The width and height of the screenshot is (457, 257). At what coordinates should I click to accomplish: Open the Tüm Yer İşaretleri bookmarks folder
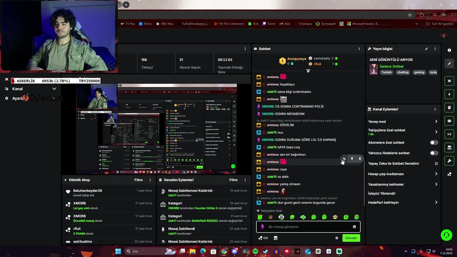440,24
